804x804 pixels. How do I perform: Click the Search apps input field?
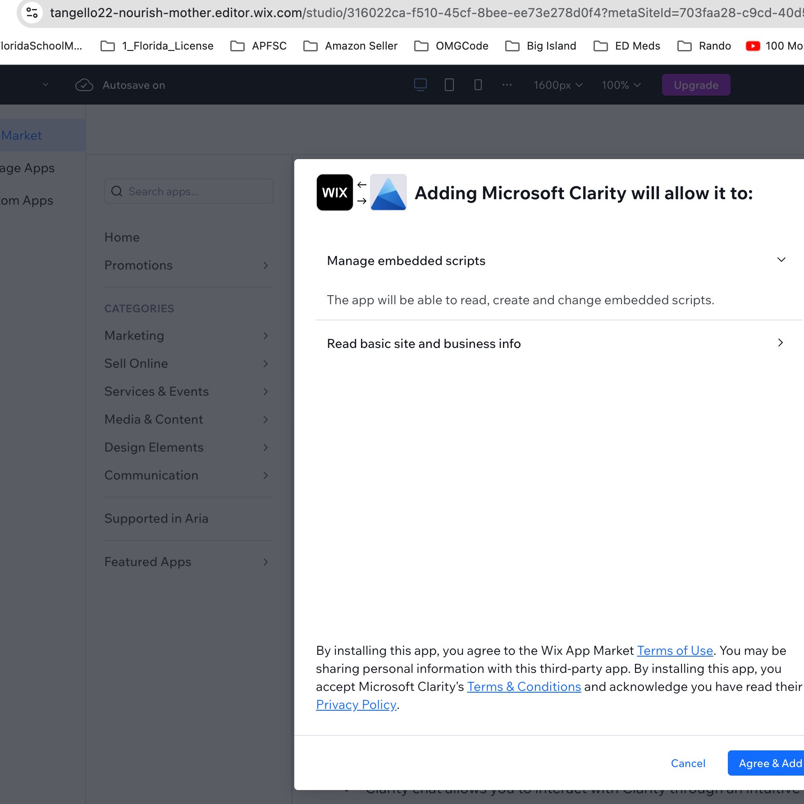188,191
